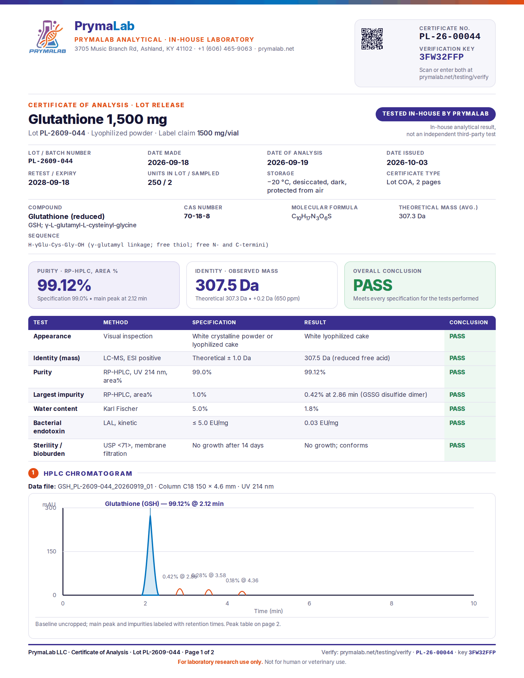Click the PrymaLab flask logo
The height and width of the screenshot is (678, 524).
(x=48, y=36)
